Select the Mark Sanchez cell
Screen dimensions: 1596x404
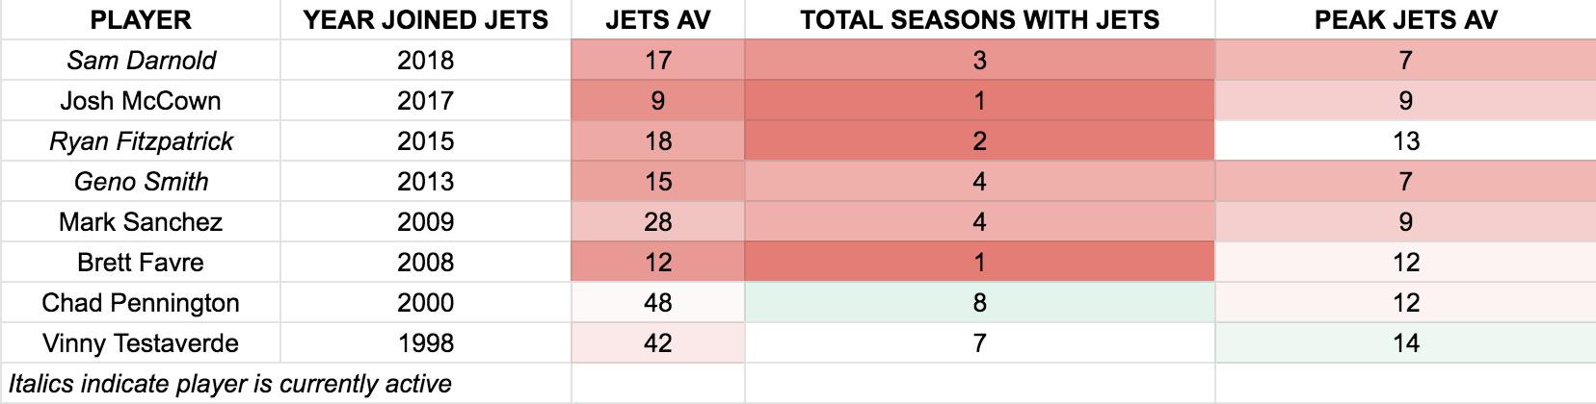click(141, 222)
